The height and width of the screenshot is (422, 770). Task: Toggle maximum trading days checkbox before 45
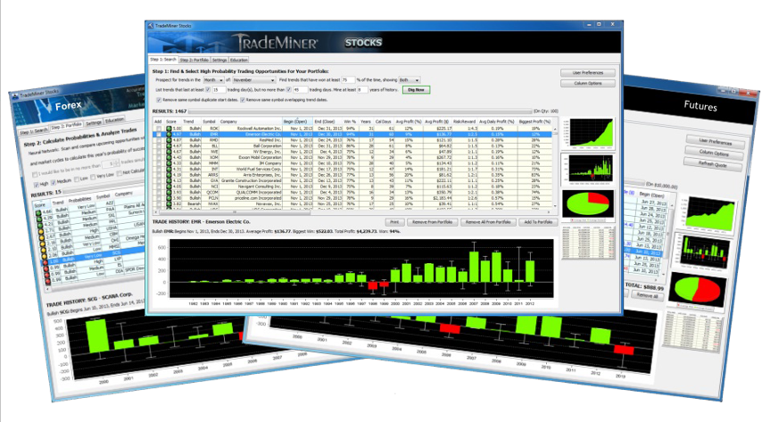pos(289,90)
